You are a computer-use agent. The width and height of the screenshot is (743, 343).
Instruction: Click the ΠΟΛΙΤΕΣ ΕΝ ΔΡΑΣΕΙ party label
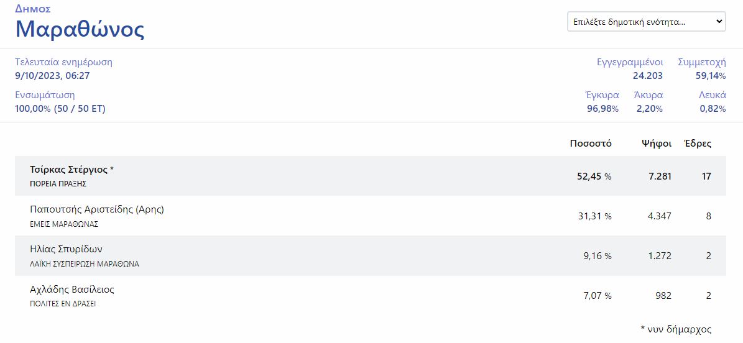(x=63, y=304)
